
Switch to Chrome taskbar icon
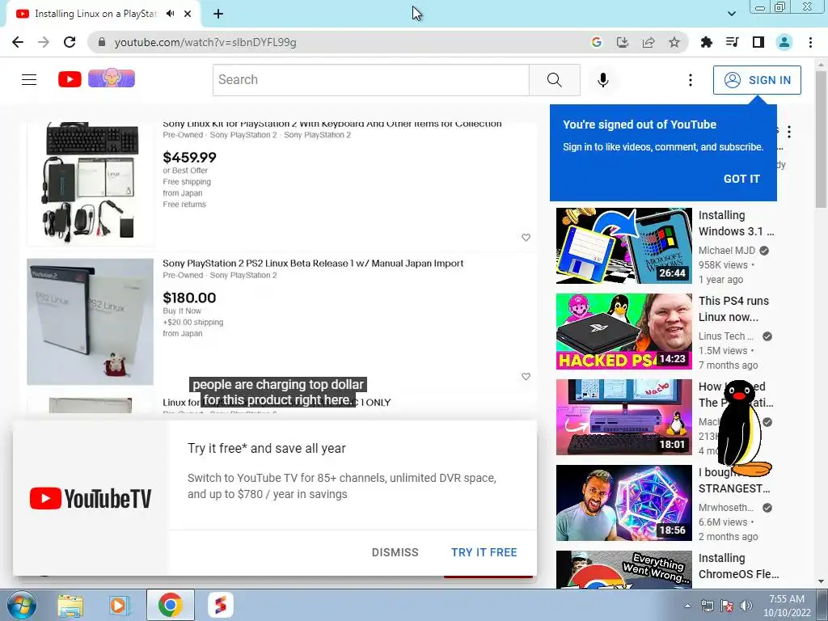click(x=170, y=605)
